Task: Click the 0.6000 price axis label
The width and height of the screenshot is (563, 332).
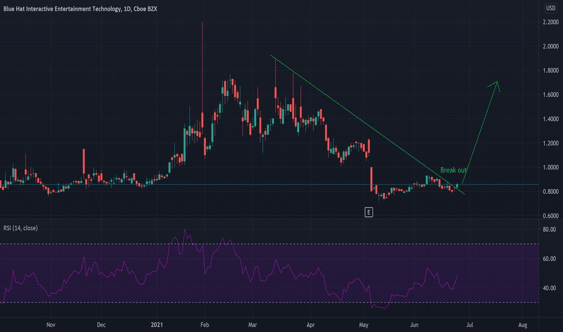Action: pyautogui.click(x=550, y=215)
